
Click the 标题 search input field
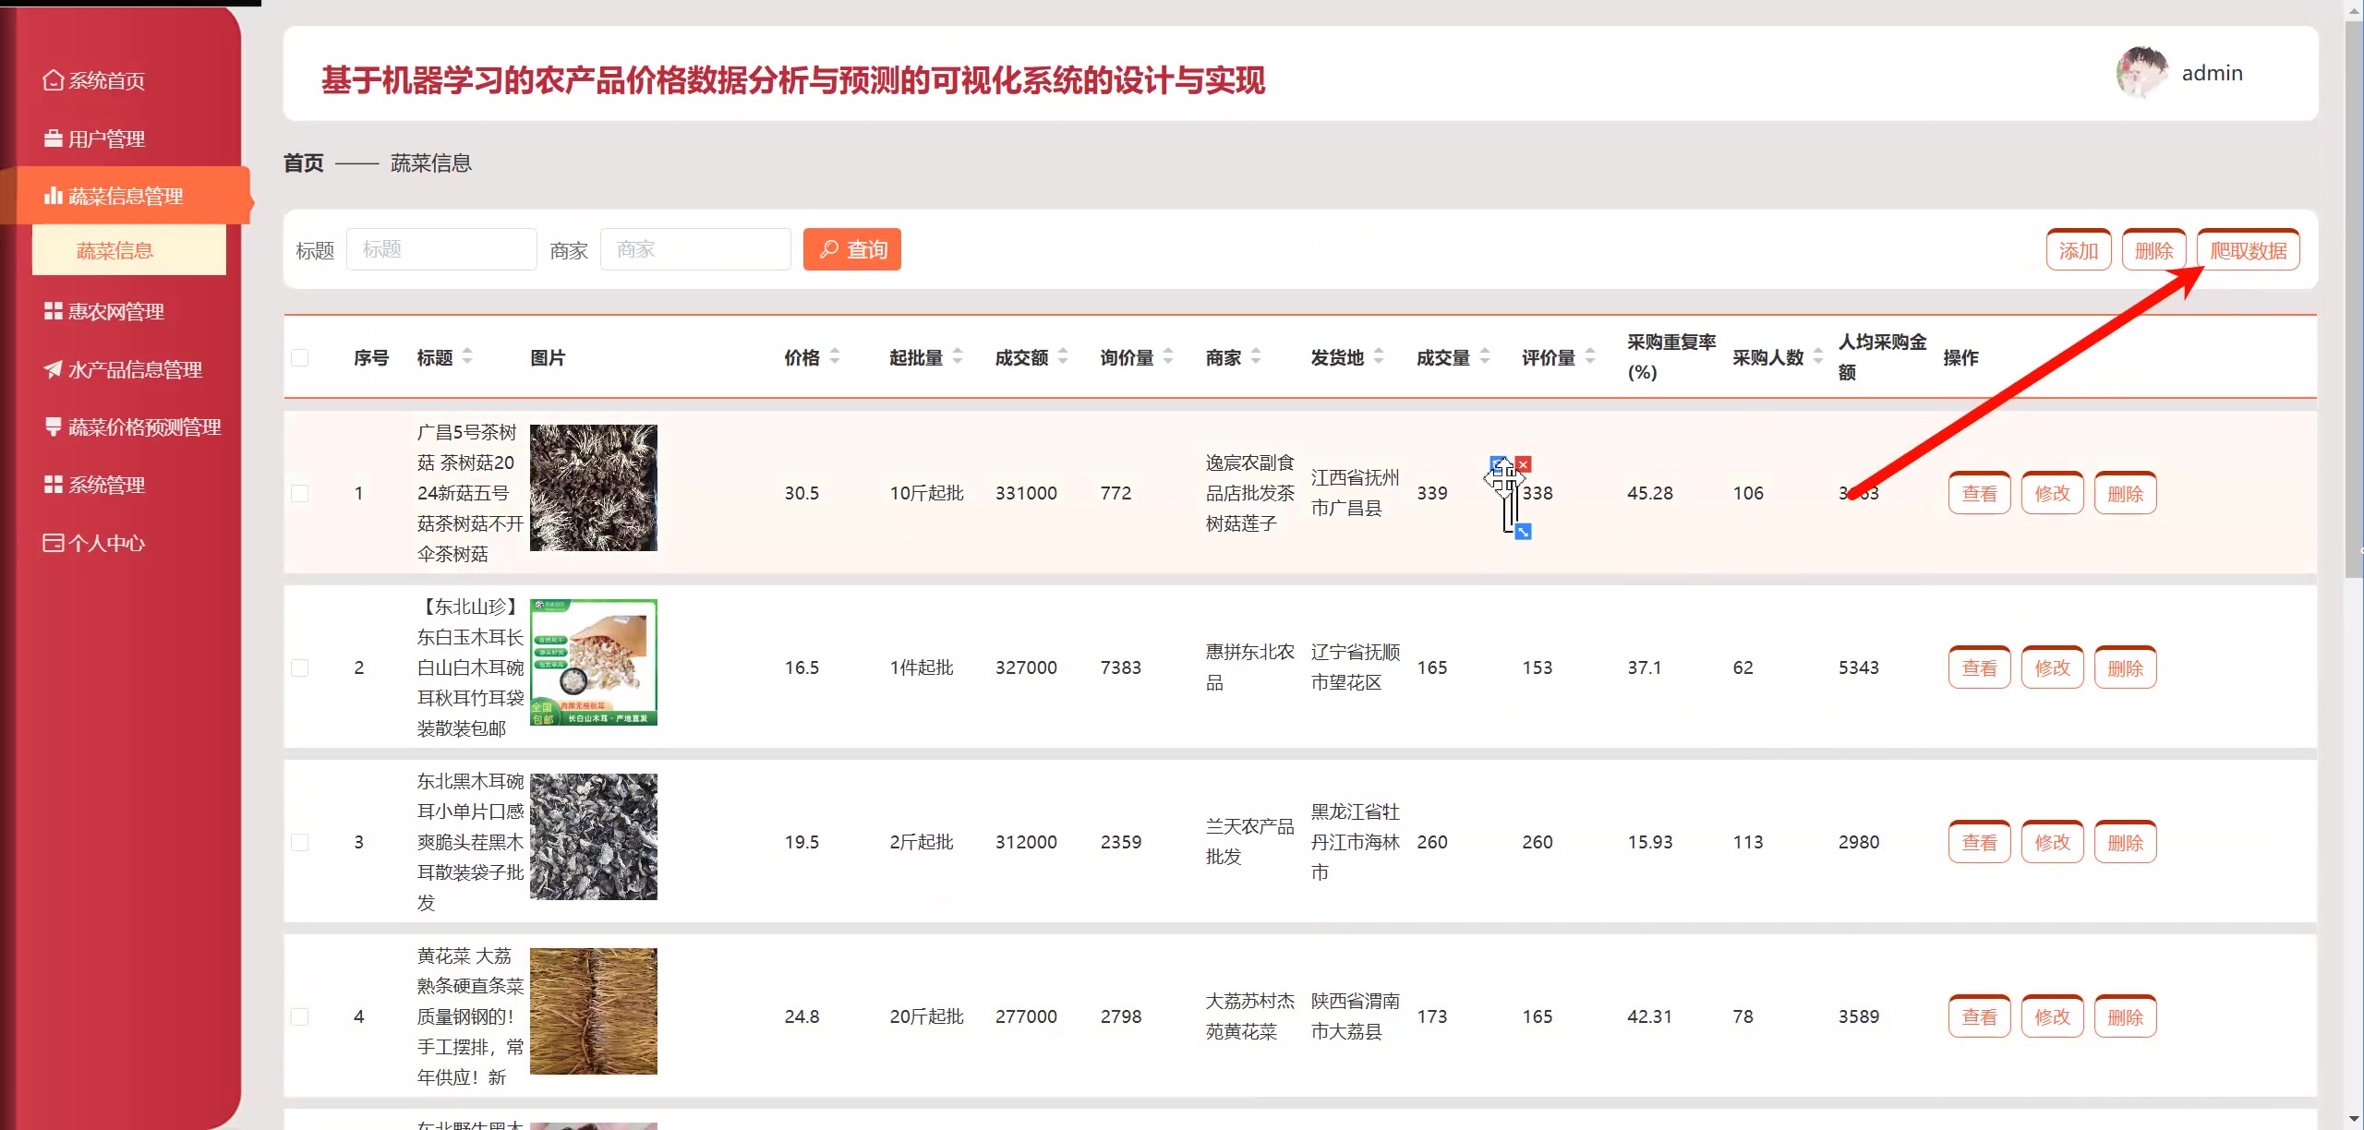tap(441, 249)
